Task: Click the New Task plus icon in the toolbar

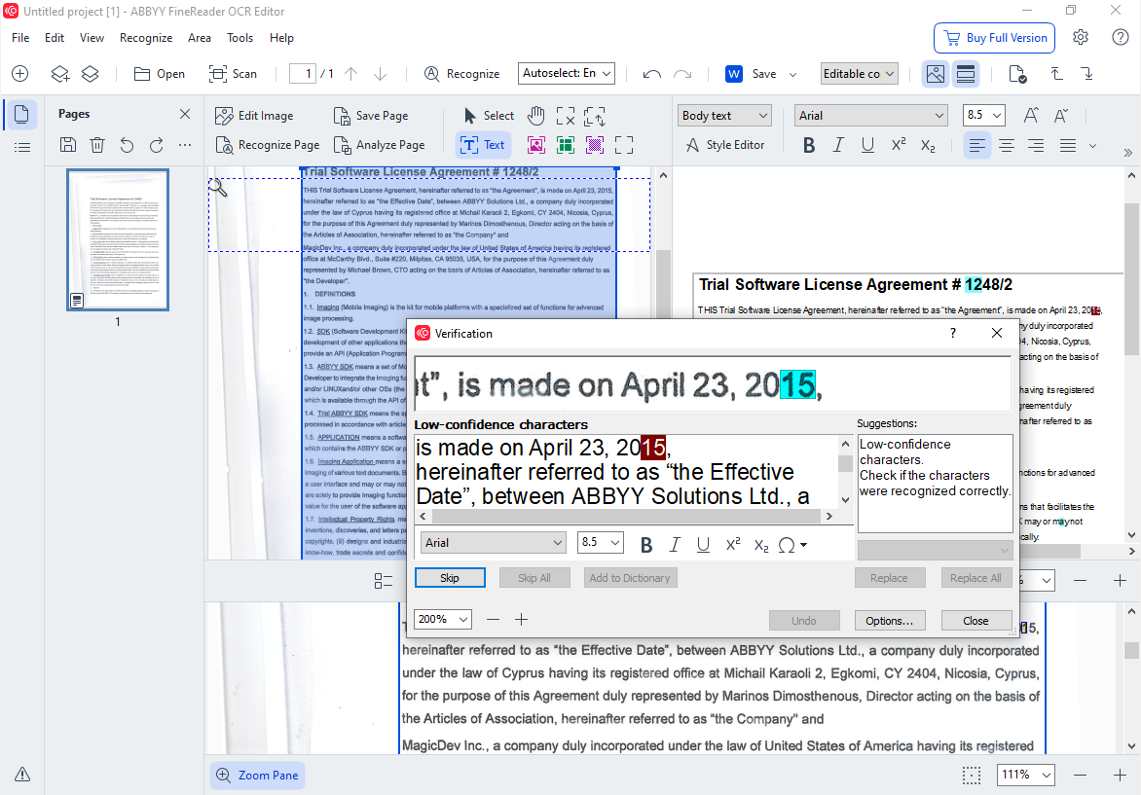Action: (x=20, y=73)
